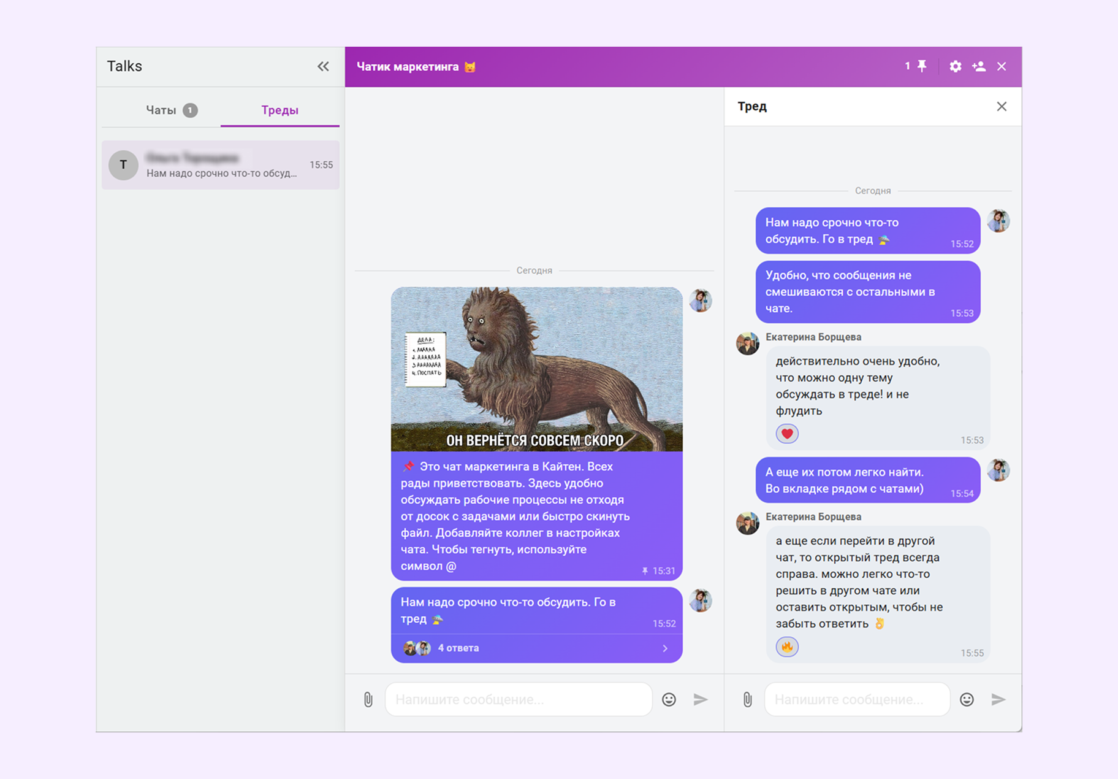Screen dimensions: 1118x779
Task: Toggle fire reaction on the 15:55 message
Action: [x=787, y=647]
